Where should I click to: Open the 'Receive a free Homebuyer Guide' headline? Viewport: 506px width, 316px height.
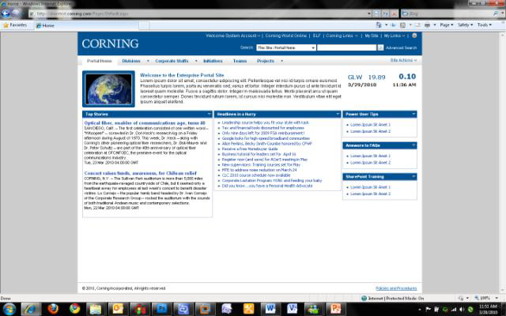click(x=250, y=149)
